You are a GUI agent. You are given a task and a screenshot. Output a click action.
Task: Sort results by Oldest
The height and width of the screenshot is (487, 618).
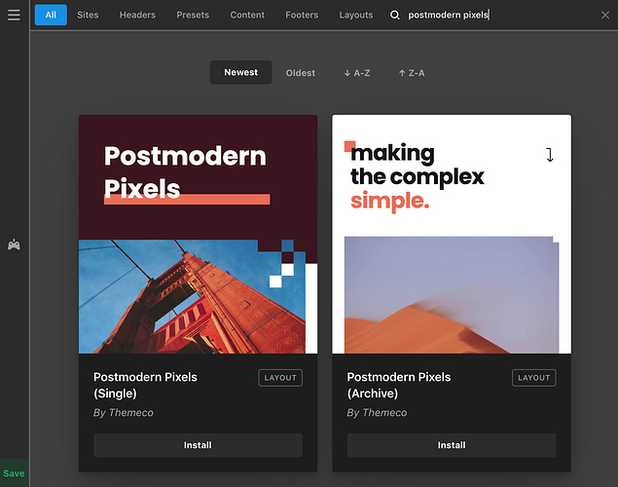pos(301,73)
